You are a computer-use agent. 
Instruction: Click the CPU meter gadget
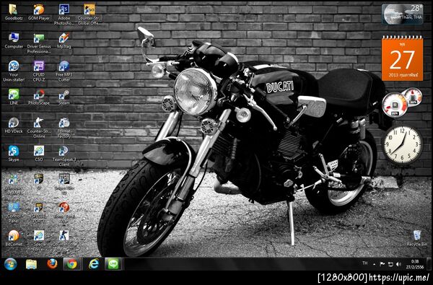pyautogui.click(x=395, y=105)
